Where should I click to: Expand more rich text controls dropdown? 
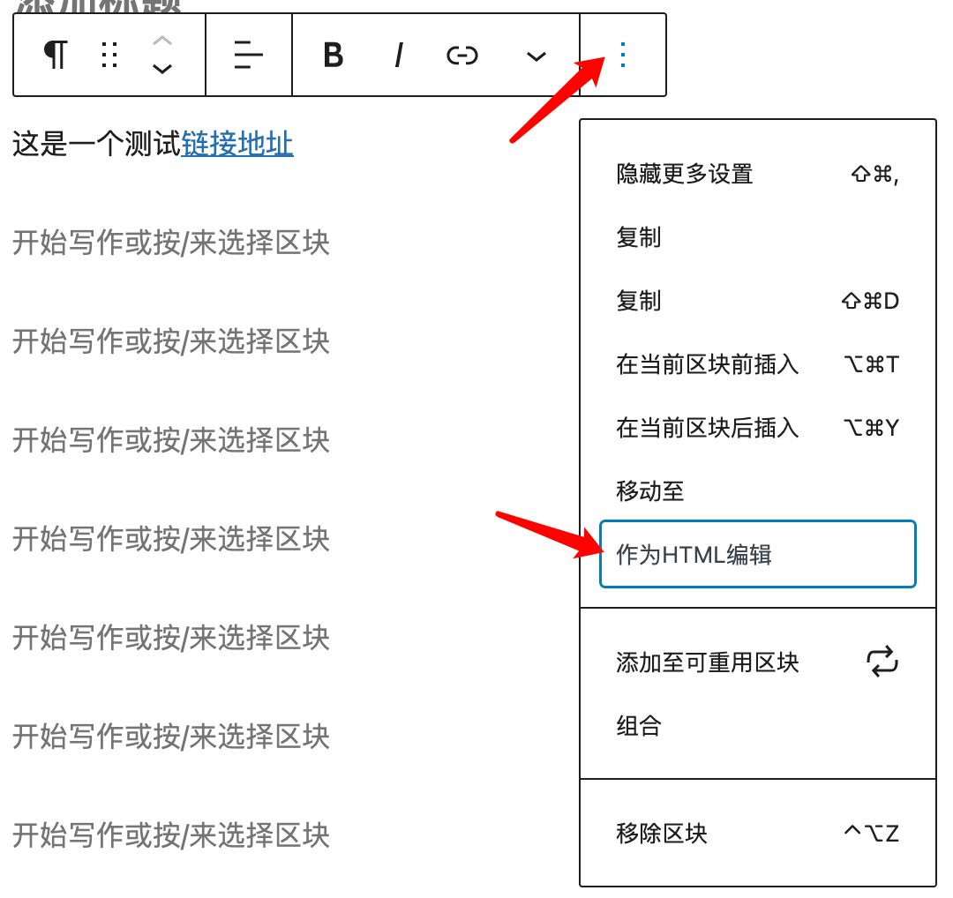[x=536, y=56]
